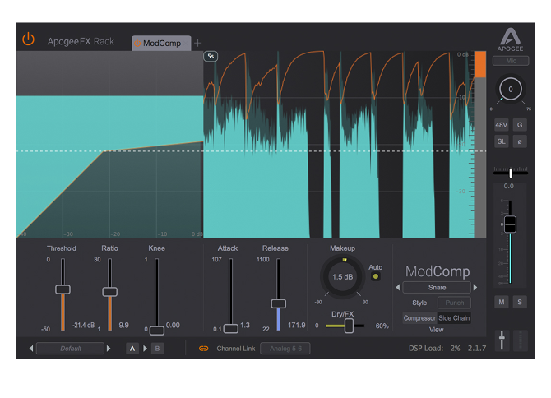551x398 pixels.
Task: Click the 5s time window badge
Action: click(x=211, y=56)
